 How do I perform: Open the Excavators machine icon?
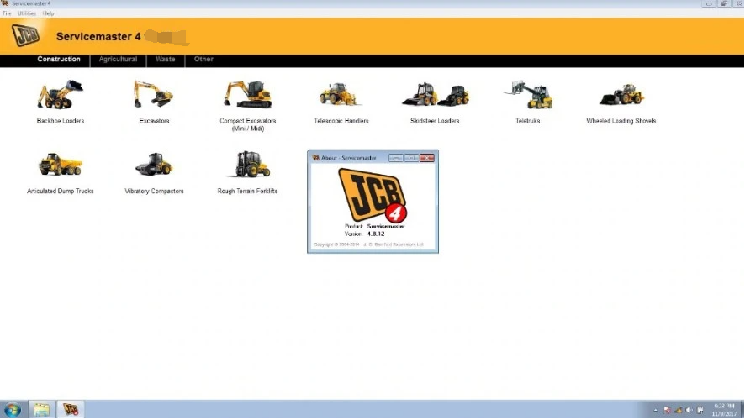point(154,94)
